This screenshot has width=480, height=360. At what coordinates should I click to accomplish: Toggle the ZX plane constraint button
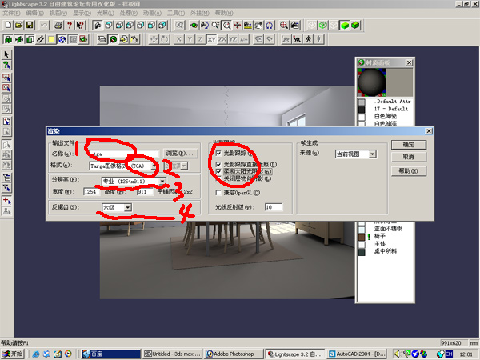(222, 40)
